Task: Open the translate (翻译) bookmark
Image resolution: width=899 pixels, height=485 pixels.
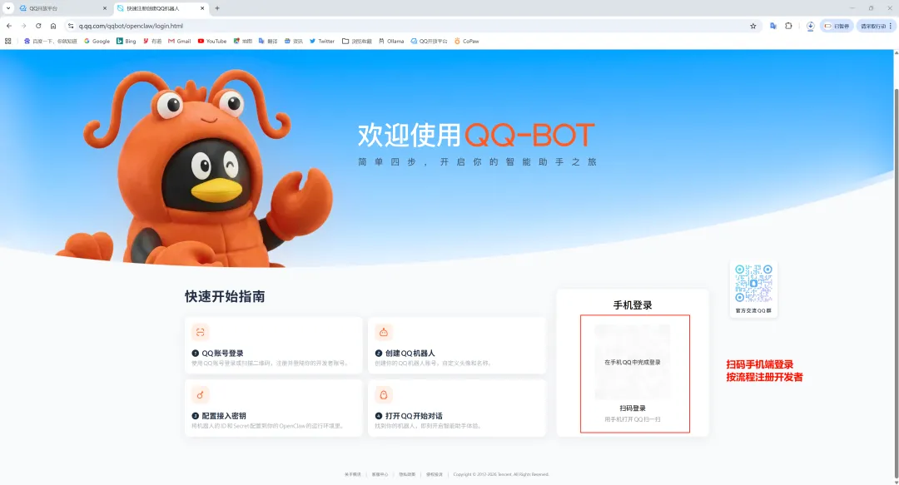Action: click(x=268, y=42)
